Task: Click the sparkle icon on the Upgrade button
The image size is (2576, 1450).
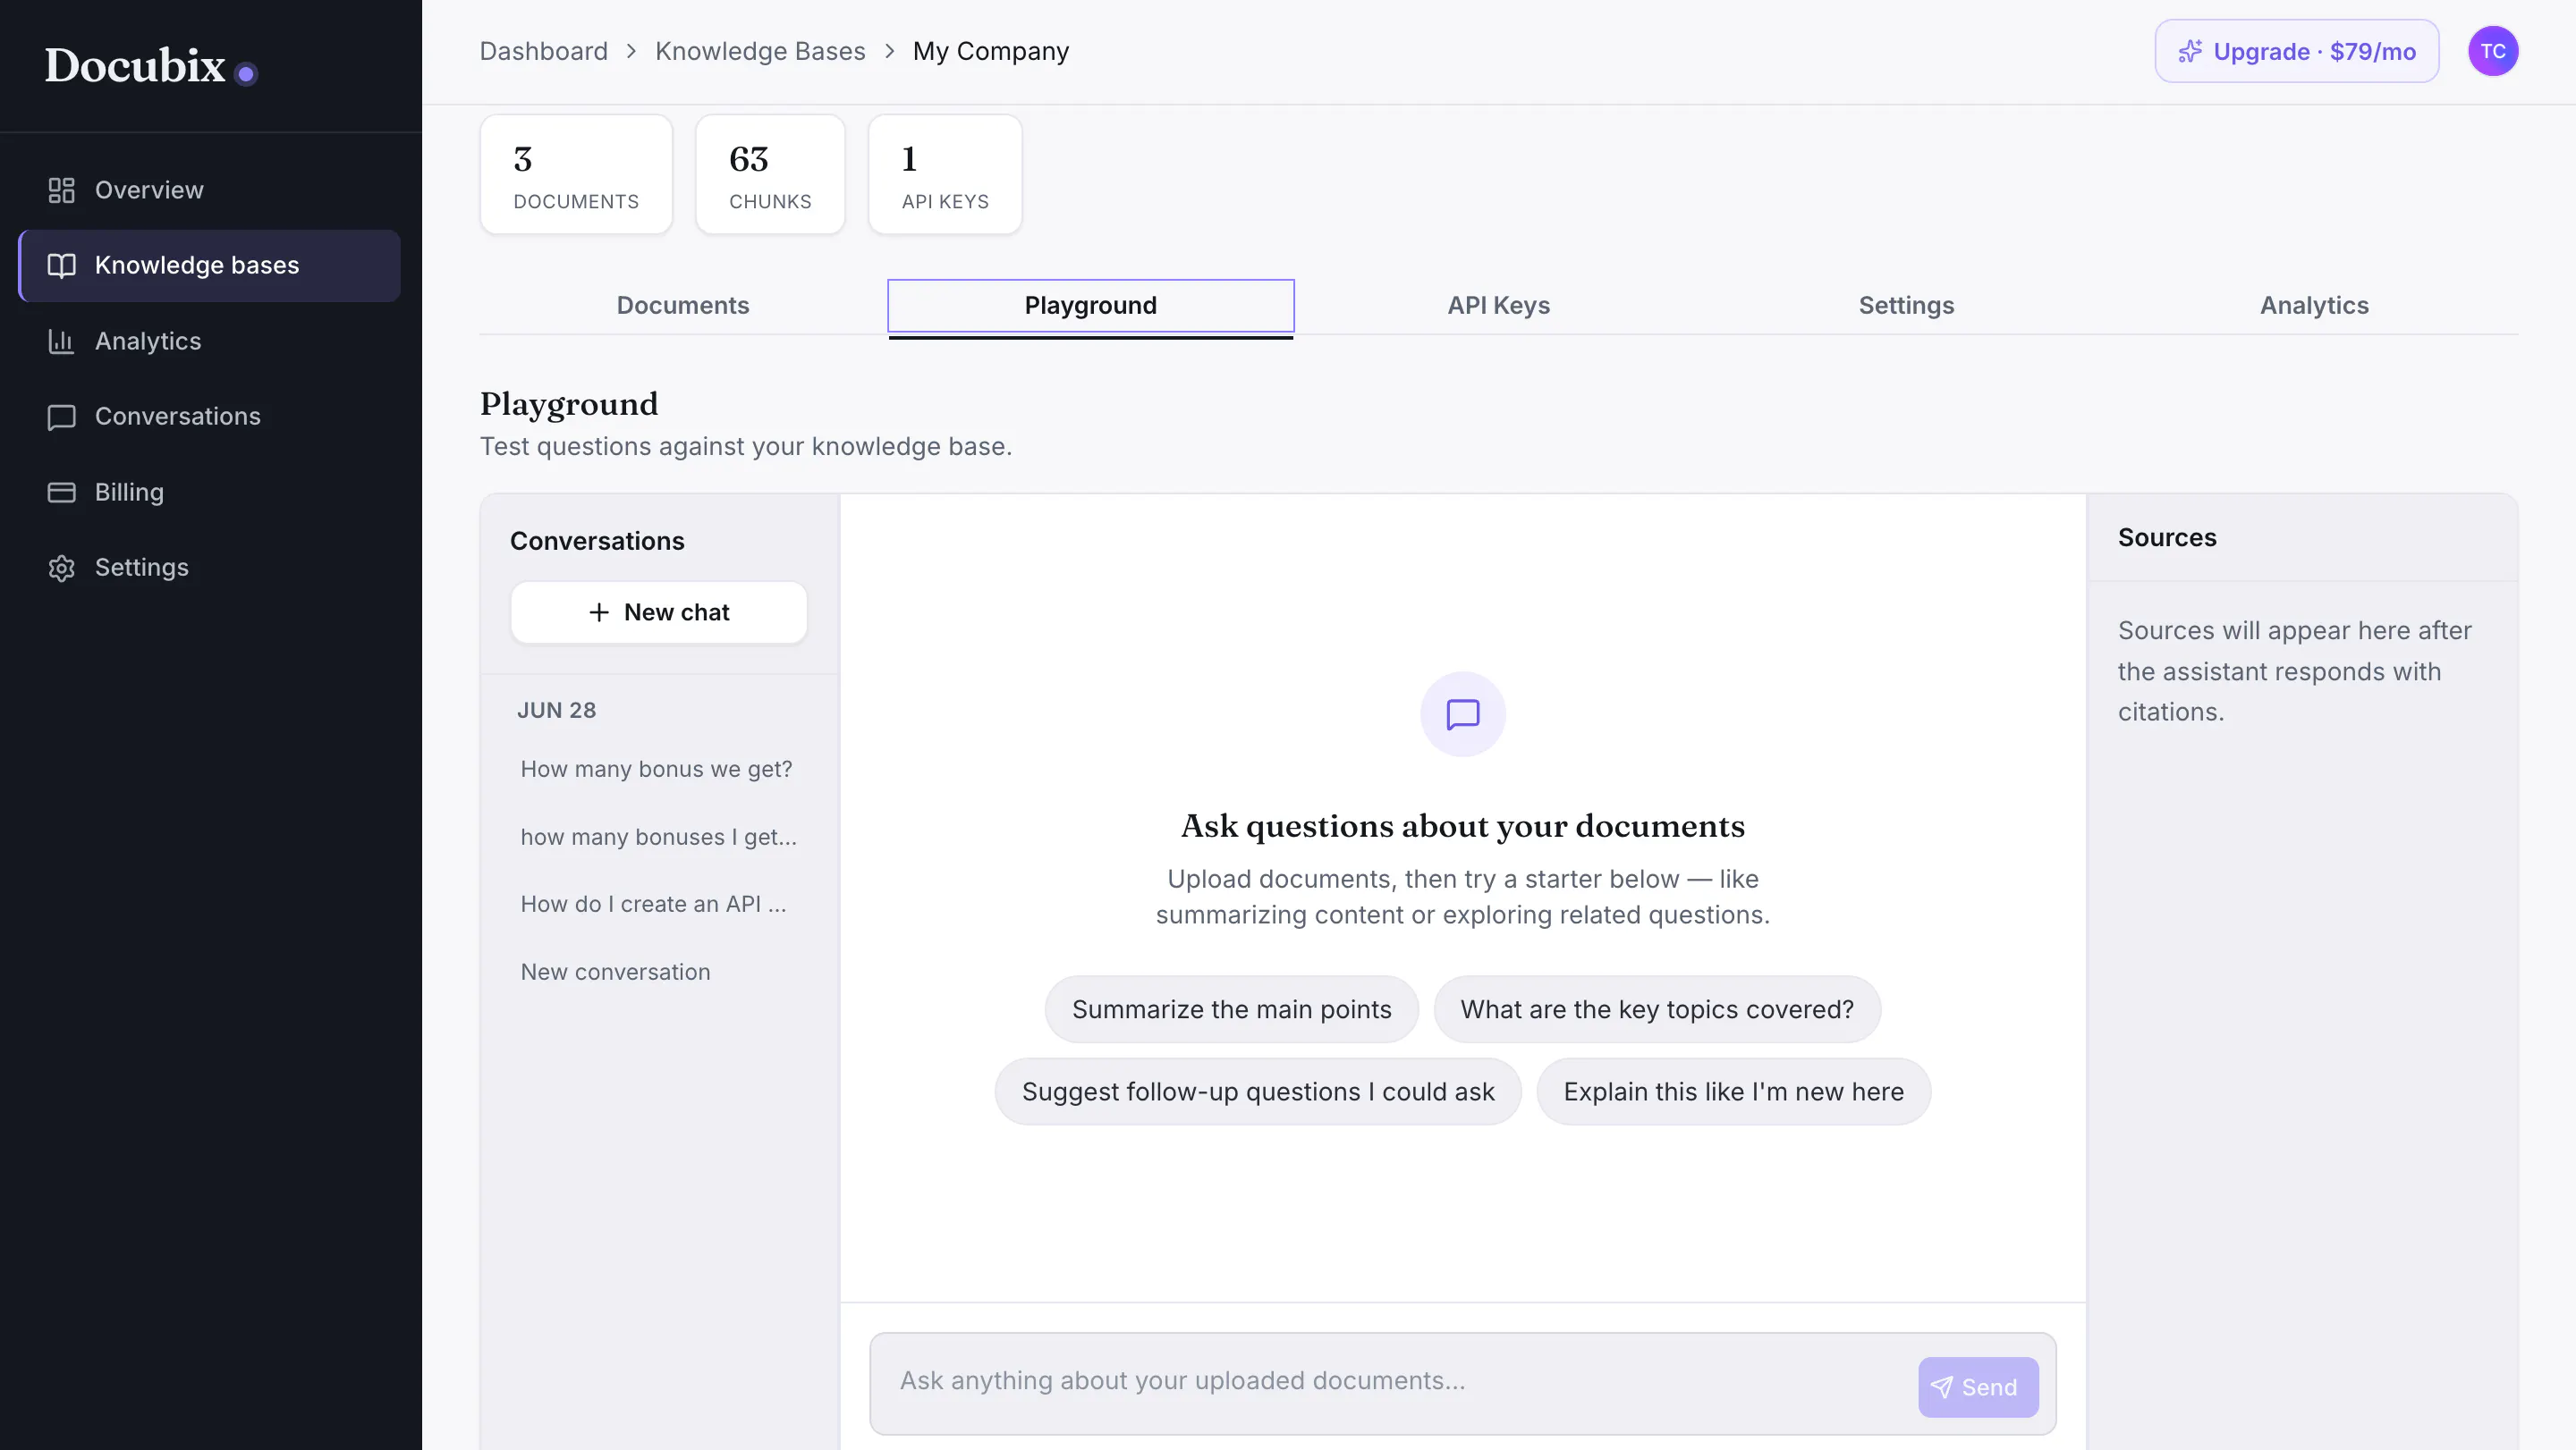Action: pyautogui.click(x=2190, y=51)
